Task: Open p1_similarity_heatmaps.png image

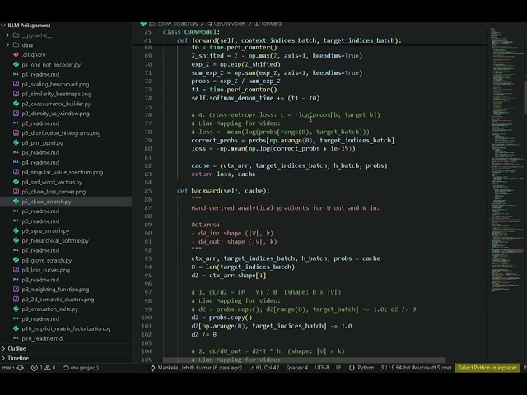Action: click(57, 94)
